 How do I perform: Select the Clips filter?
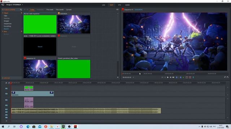6,16
